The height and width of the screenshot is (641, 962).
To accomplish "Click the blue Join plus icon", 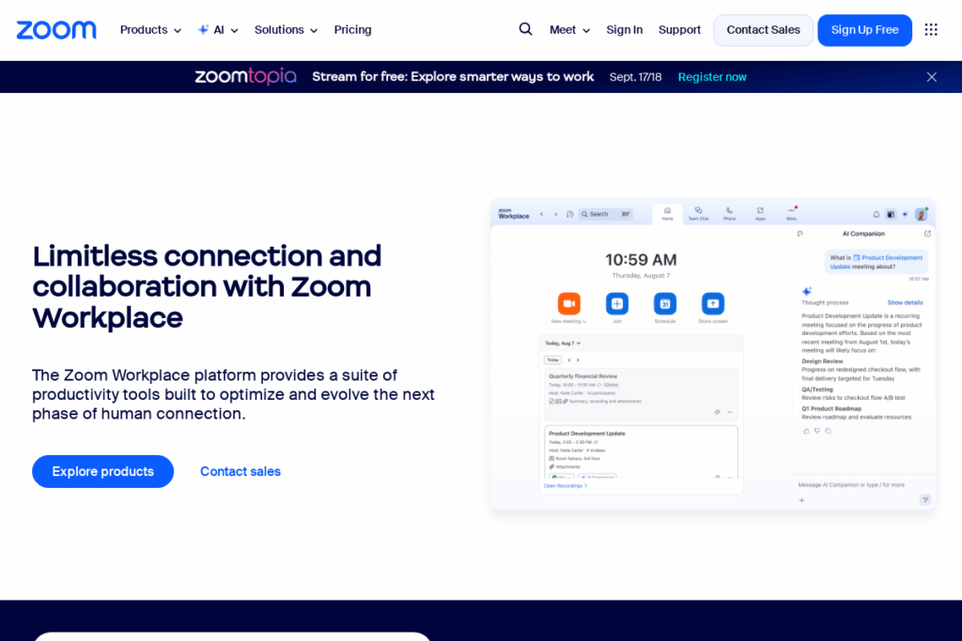I will [x=617, y=303].
